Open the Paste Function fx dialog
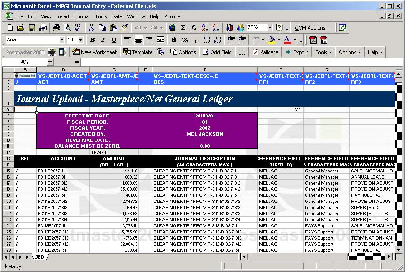Image resolution: width=405 pixels, height=272 pixels. tap(194, 28)
